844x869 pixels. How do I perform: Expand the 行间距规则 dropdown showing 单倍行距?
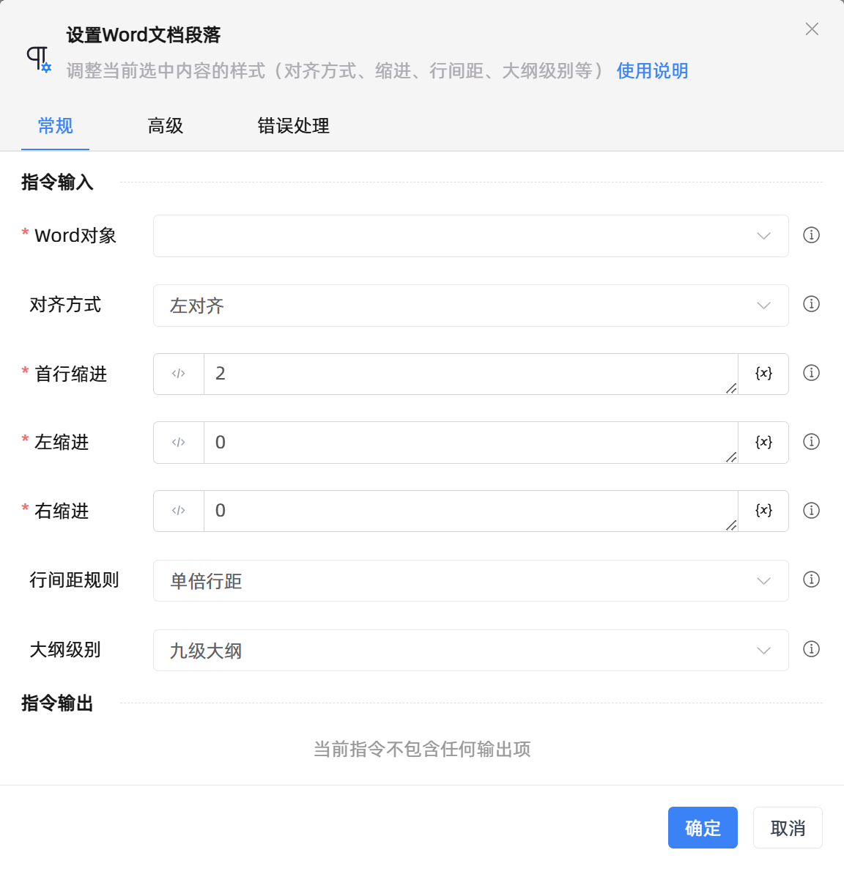[x=470, y=581]
